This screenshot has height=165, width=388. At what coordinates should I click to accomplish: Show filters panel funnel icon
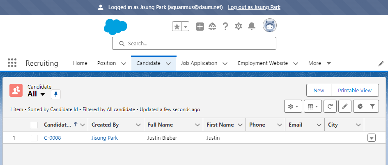click(x=372, y=106)
